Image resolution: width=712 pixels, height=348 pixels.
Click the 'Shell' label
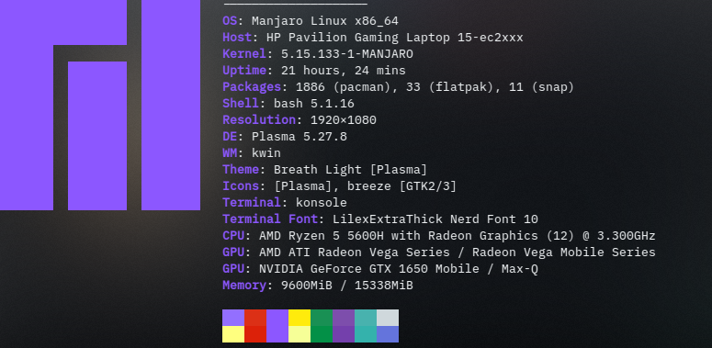(x=241, y=104)
